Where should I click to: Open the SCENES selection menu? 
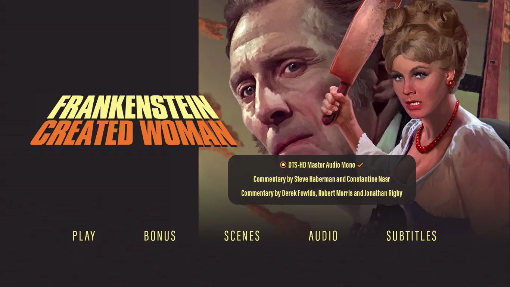click(242, 236)
